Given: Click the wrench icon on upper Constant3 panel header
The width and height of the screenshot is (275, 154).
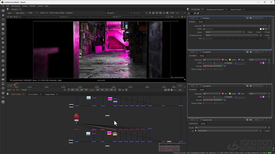Looking at the screenshot, I should coord(199,52).
